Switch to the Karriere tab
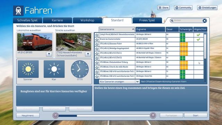222x125 pixels. pyautogui.click(x=57, y=20)
